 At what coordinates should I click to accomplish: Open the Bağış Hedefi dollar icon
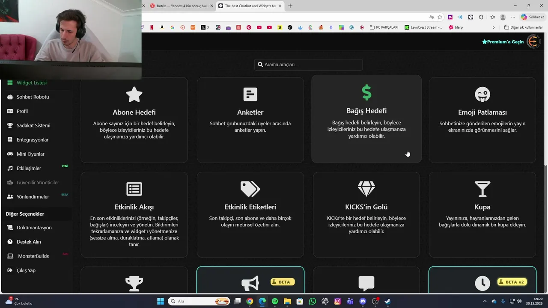366,92
